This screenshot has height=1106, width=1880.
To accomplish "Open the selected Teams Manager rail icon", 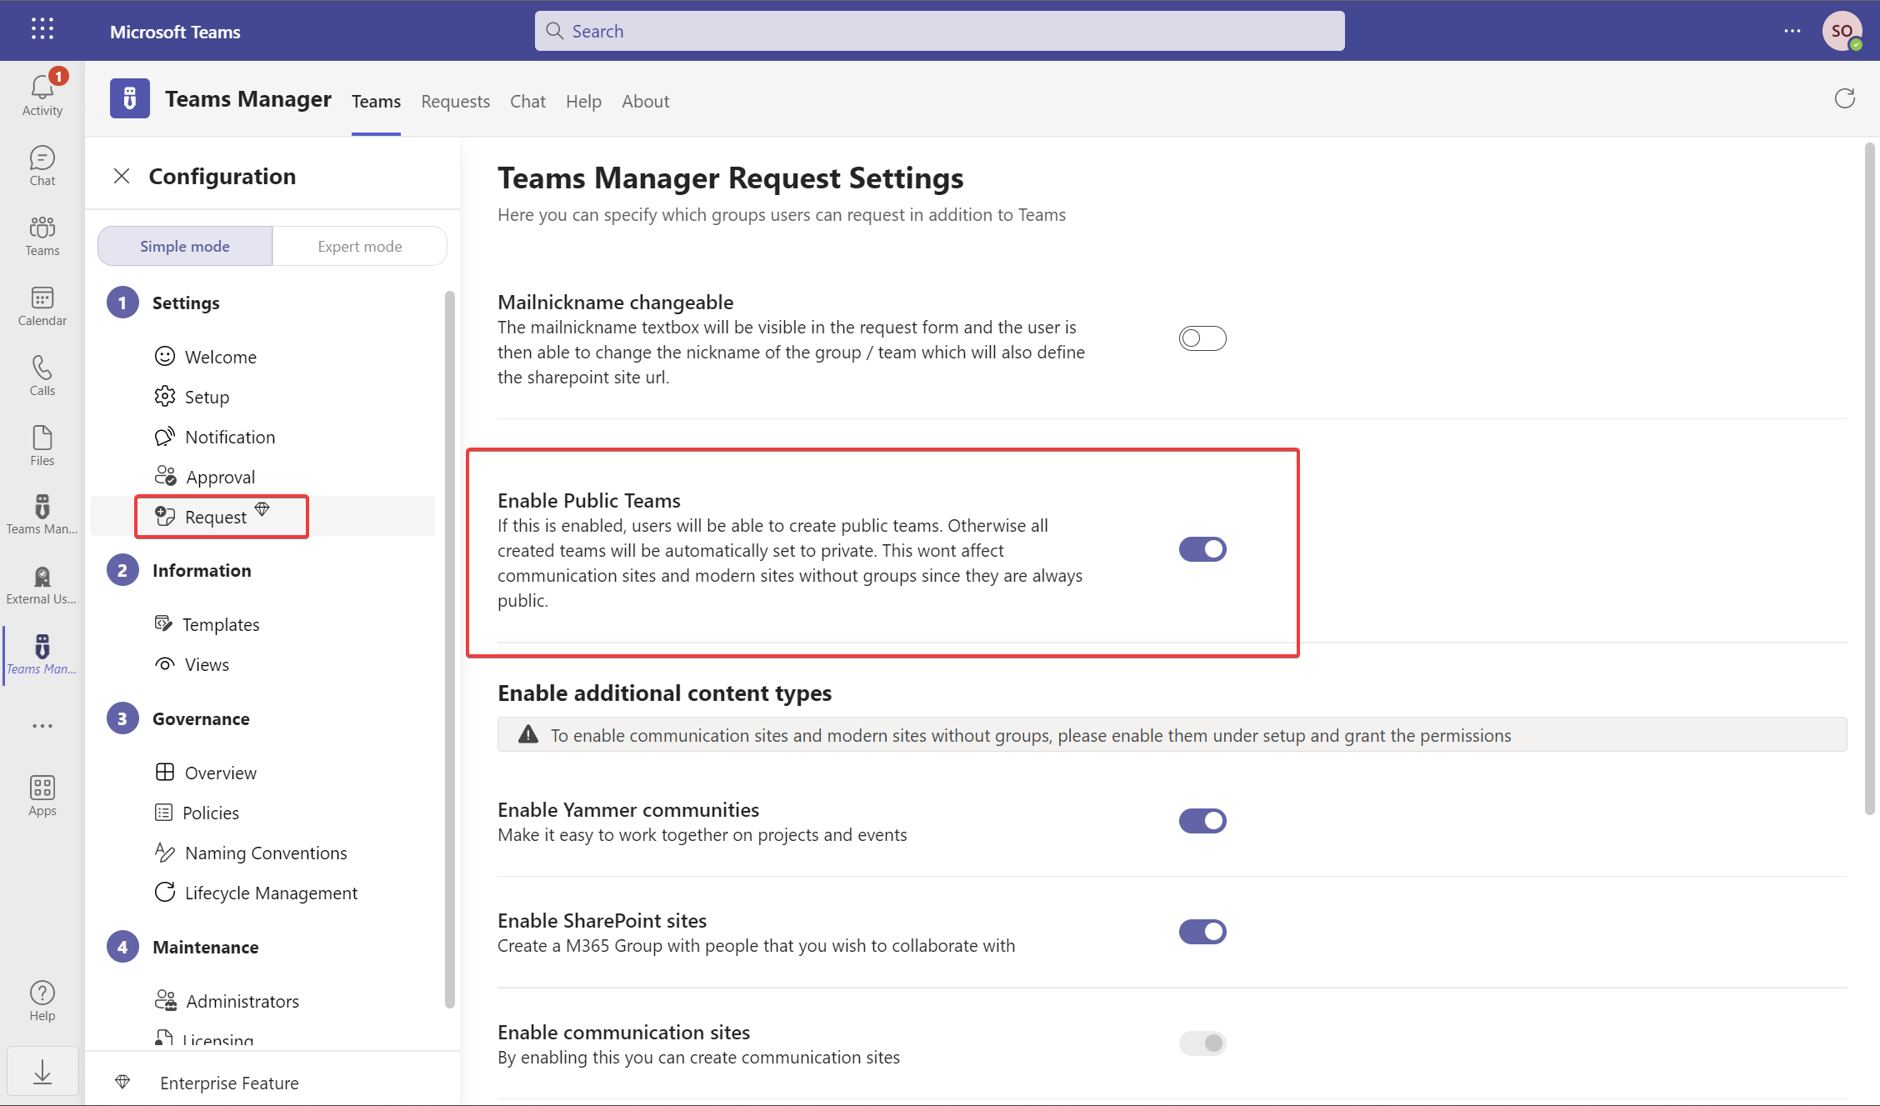I will [42, 655].
